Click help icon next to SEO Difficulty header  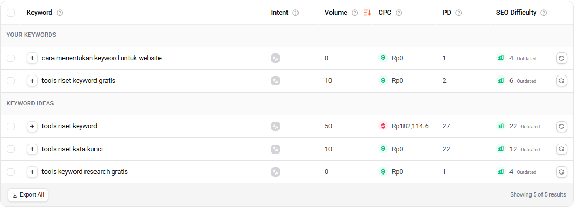544,13
